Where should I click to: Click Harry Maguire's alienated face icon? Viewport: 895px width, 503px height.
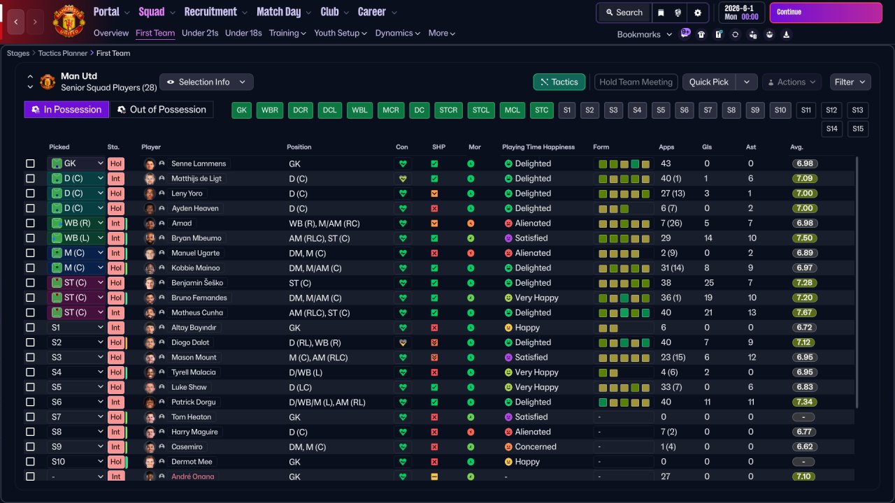tap(508, 432)
